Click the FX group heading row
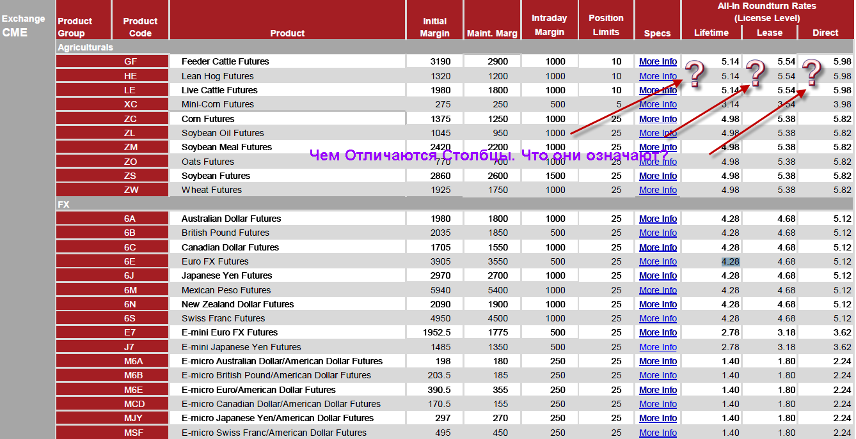856x439 pixels. click(x=63, y=204)
